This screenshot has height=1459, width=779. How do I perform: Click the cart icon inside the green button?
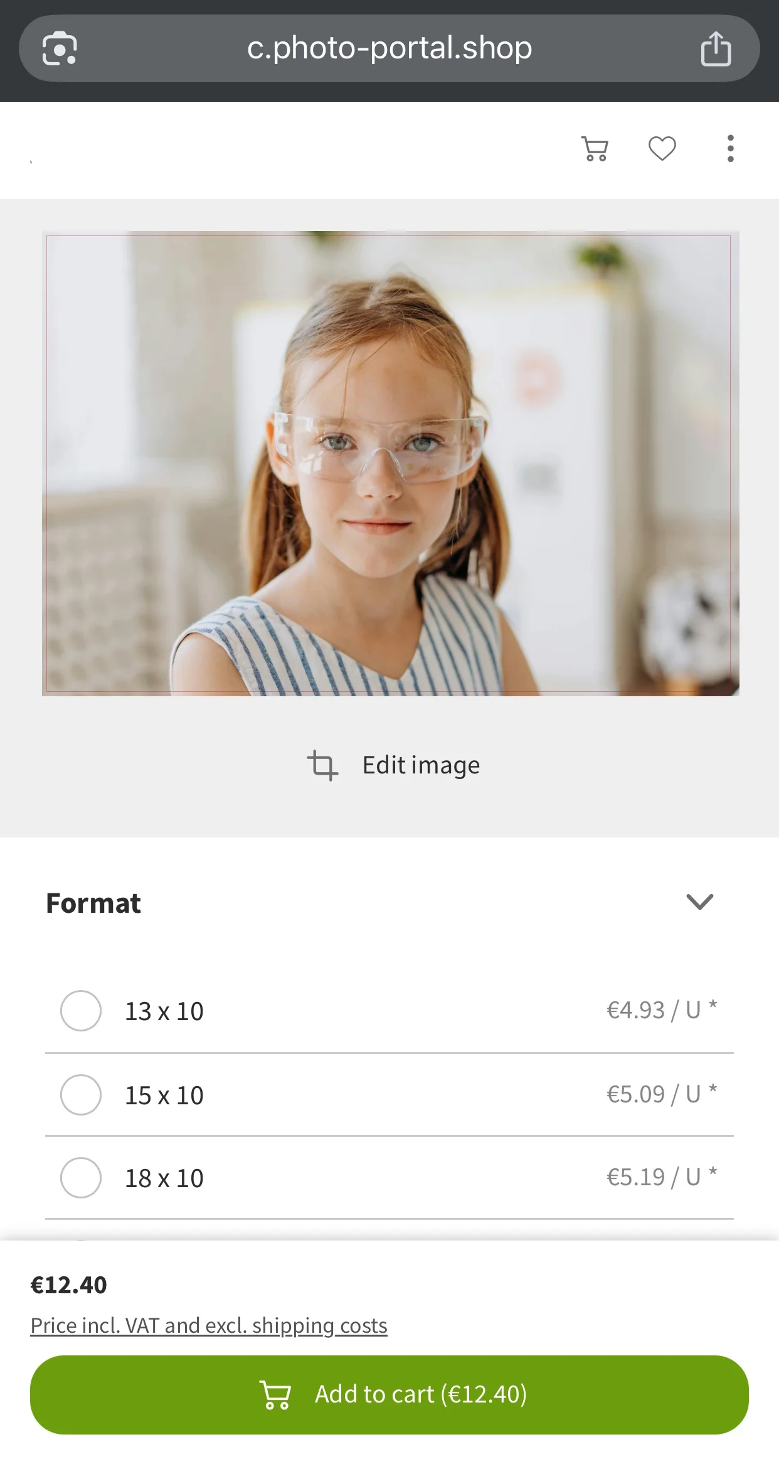[275, 1394]
